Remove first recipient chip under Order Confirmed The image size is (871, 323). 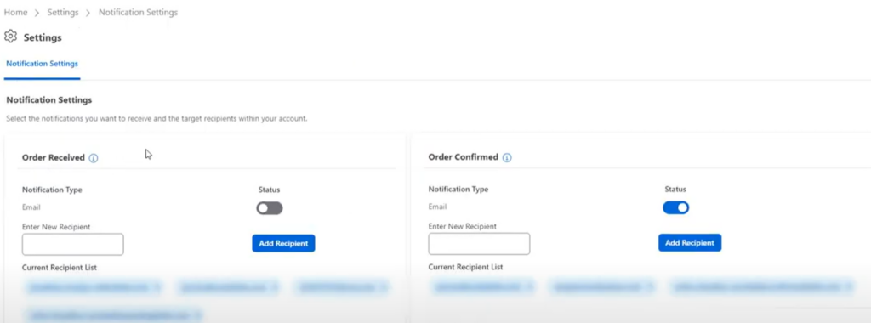coord(530,287)
